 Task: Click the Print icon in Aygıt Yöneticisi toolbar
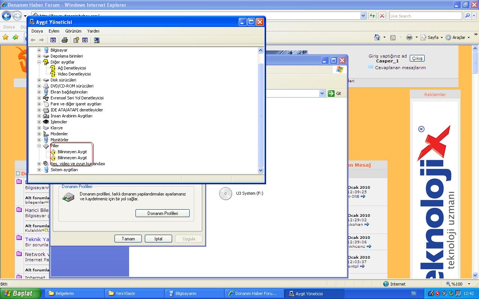pos(64,40)
